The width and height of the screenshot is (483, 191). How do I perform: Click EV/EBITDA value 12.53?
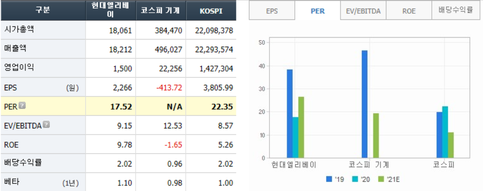tap(173, 126)
